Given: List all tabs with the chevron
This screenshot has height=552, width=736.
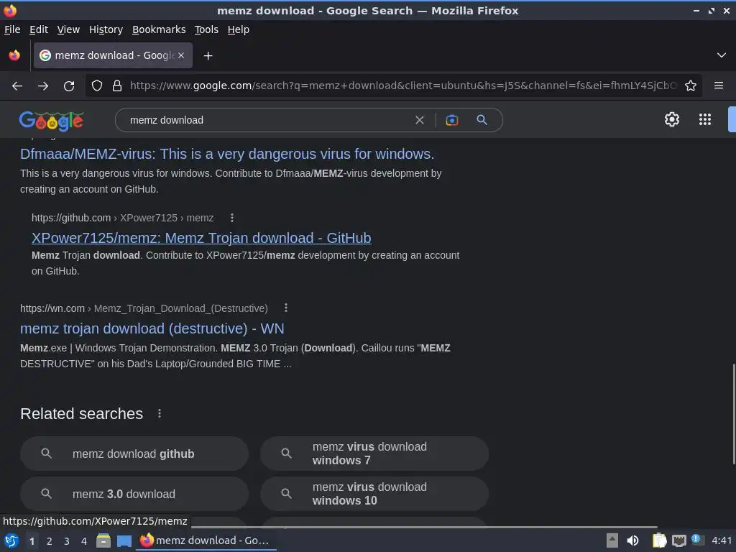Looking at the screenshot, I should point(722,55).
